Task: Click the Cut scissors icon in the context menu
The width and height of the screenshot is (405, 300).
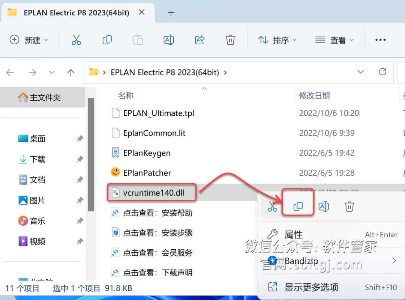Action: point(272,206)
